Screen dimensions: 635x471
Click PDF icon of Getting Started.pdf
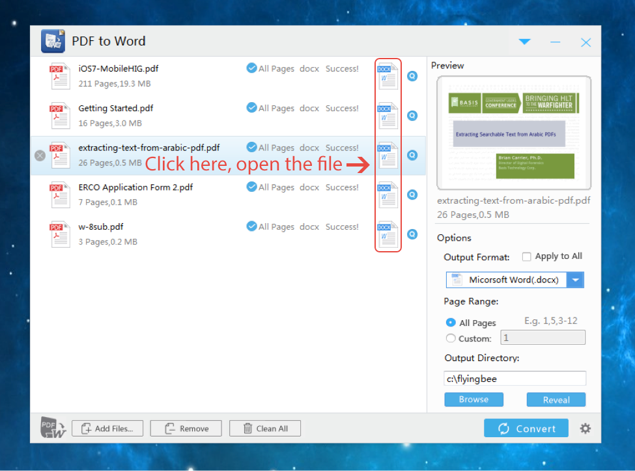pyautogui.click(x=59, y=116)
